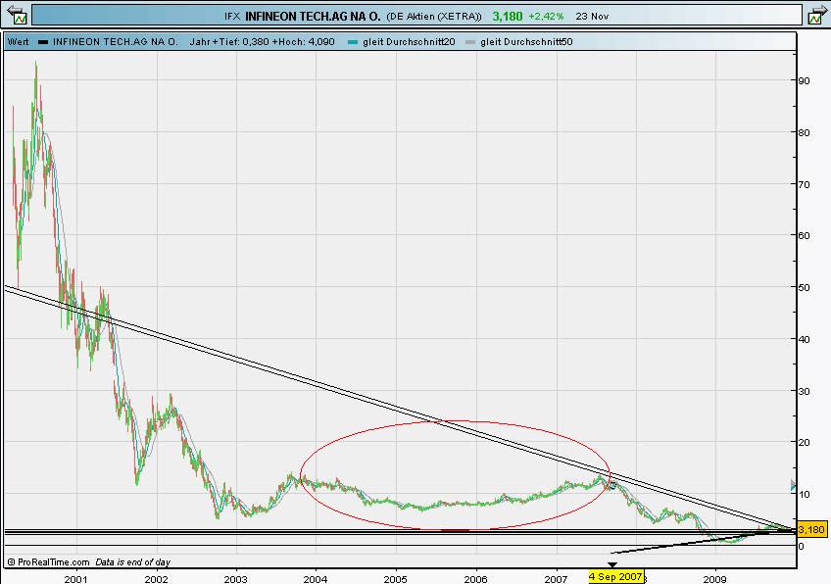Click the yellow 4 Sep 2007 date marker
This screenshot has height=584, width=831.
click(616, 576)
